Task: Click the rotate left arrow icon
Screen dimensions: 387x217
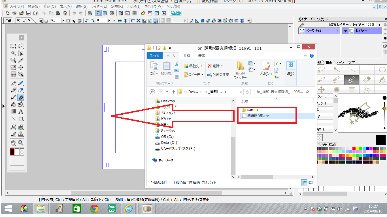Action: pos(87,21)
